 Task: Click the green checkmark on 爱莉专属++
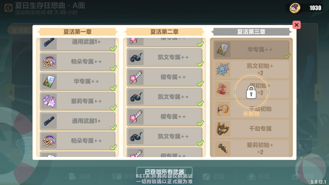[113, 108]
